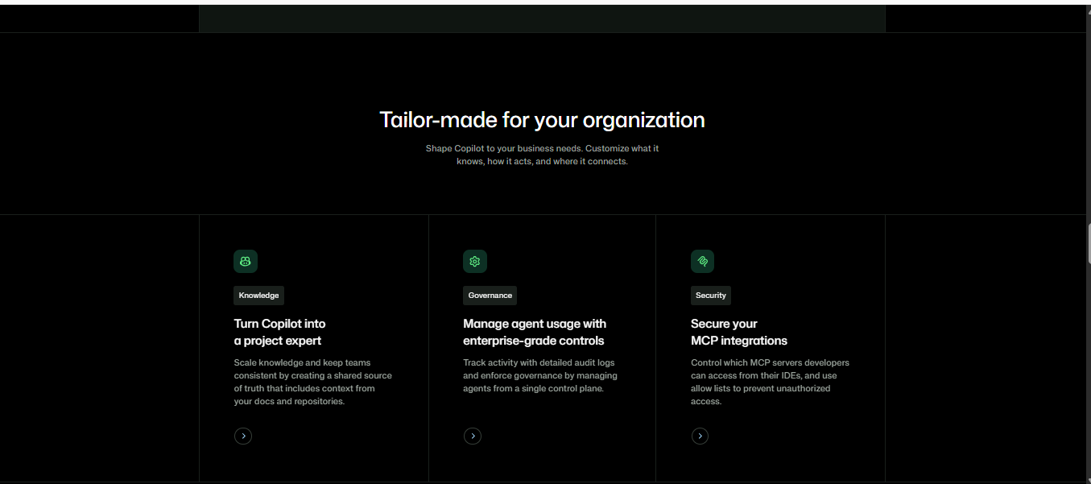This screenshot has height=484, width=1091.
Task: Click paragraph starting 'Track activity with detailed audit'
Action: point(540,375)
